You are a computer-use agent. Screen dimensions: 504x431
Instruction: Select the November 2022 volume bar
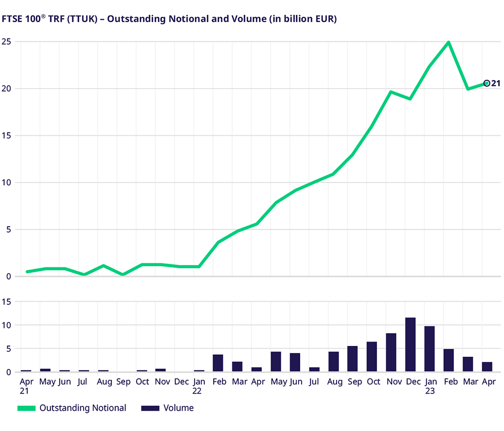(391, 352)
